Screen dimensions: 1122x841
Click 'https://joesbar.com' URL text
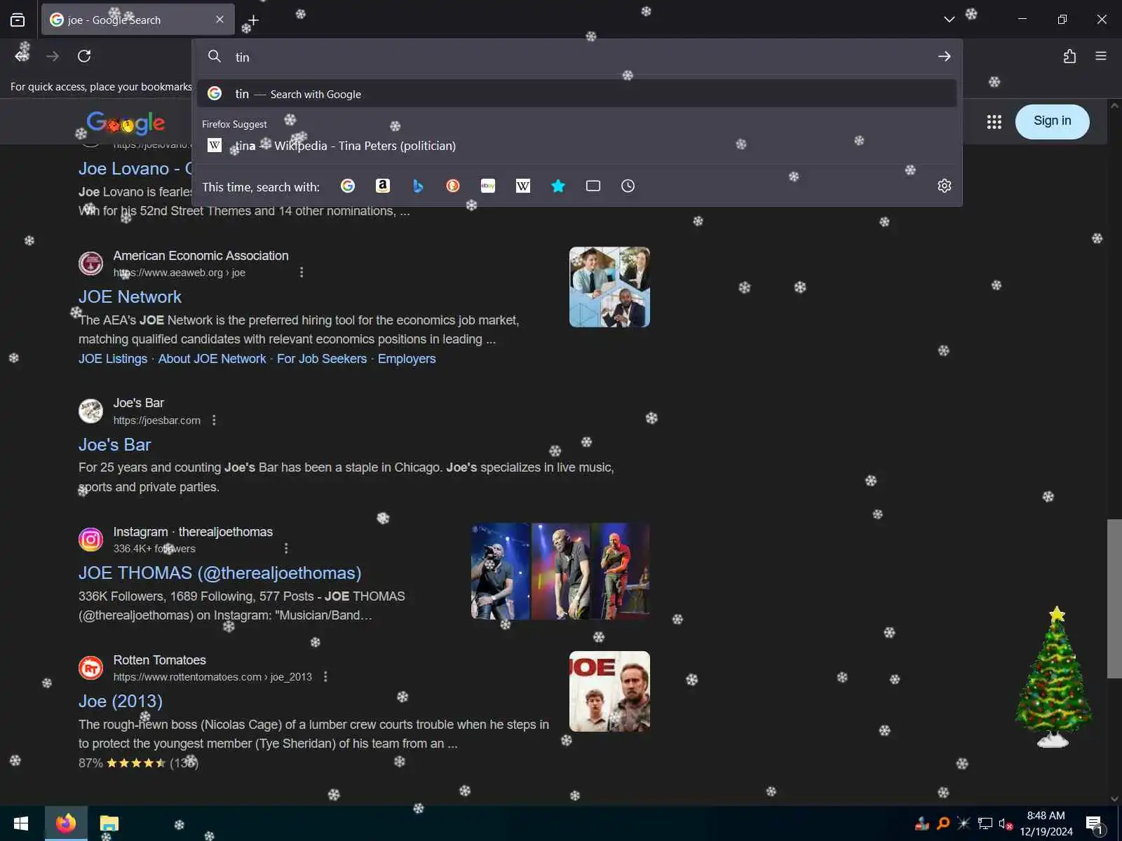[x=157, y=420]
